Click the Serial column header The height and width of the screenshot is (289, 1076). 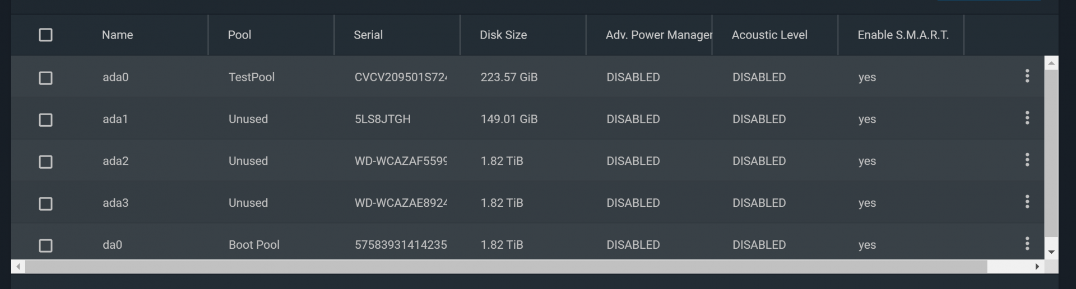coord(368,35)
